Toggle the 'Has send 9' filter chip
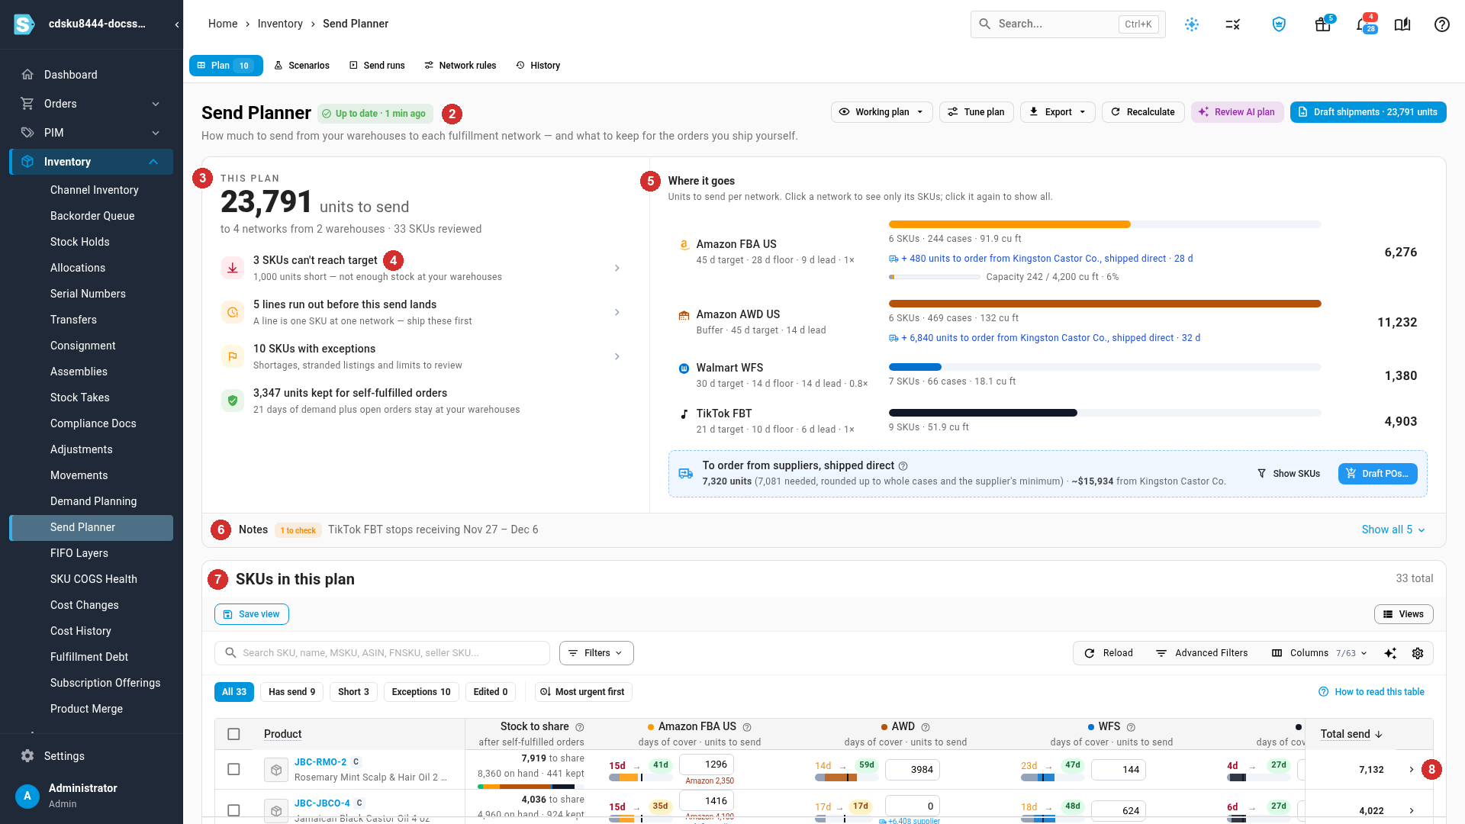The width and height of the screenshot is (1465, 824). click(292, 692)
